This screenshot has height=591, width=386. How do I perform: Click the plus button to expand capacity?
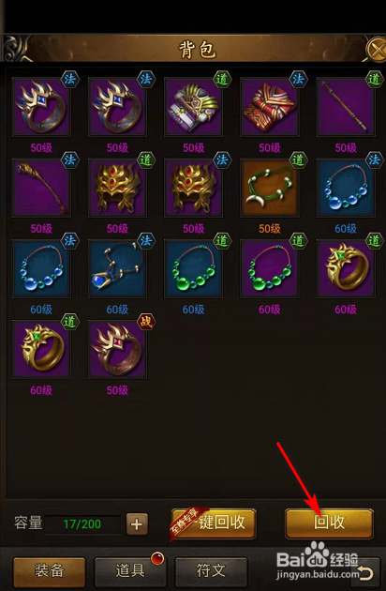tap(137, 524)
